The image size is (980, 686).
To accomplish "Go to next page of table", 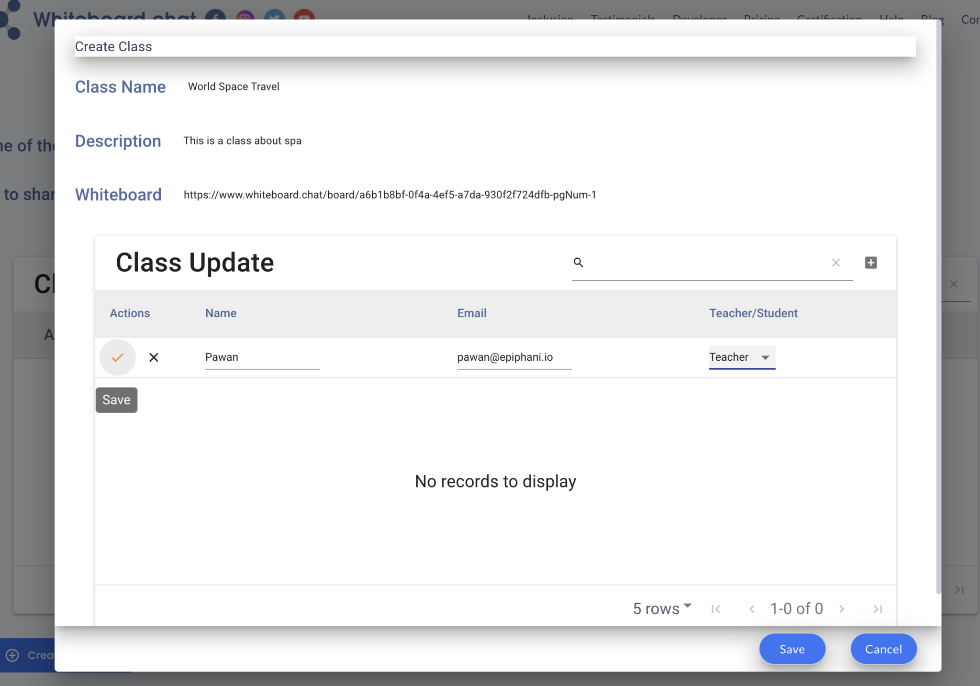I will click(x=842, y=609).
